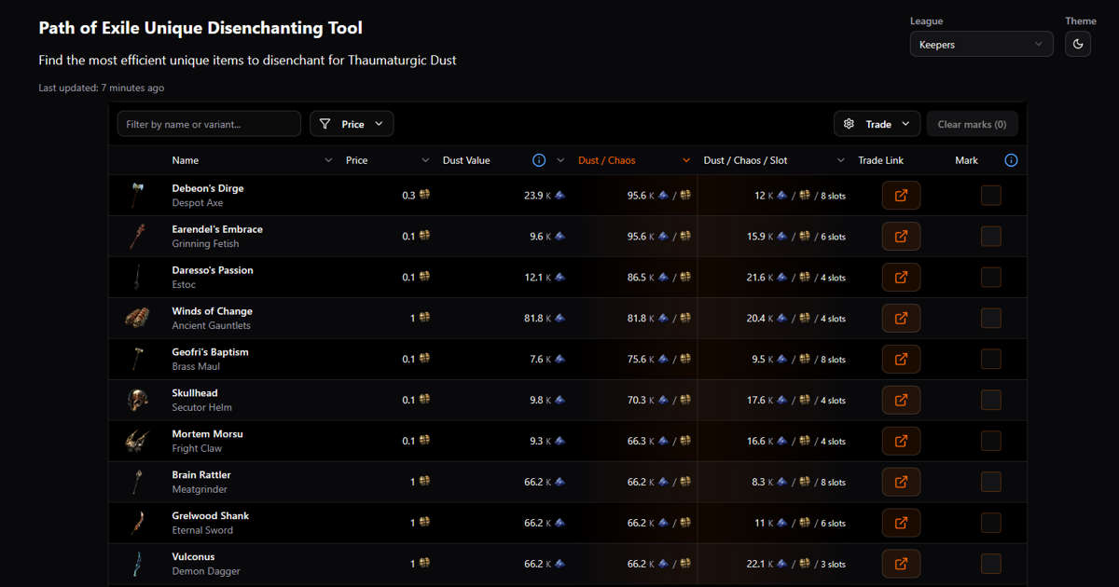The height and width of the screenshot is (587, 1119).
Task: Click the filter by name input field
Action: [x=208, y=123]
